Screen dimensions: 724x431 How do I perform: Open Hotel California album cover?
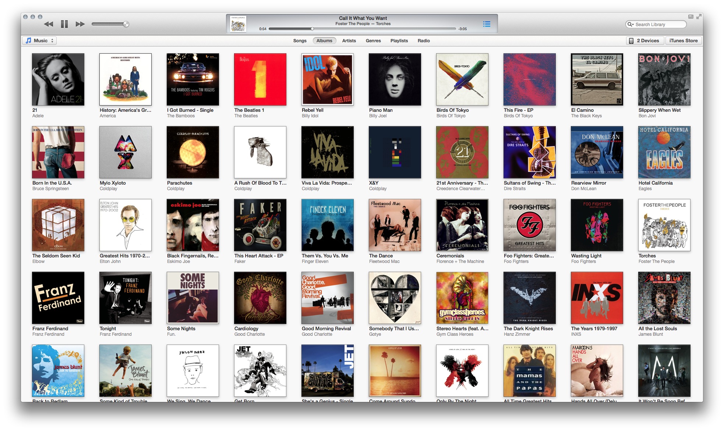pos(664,152)
